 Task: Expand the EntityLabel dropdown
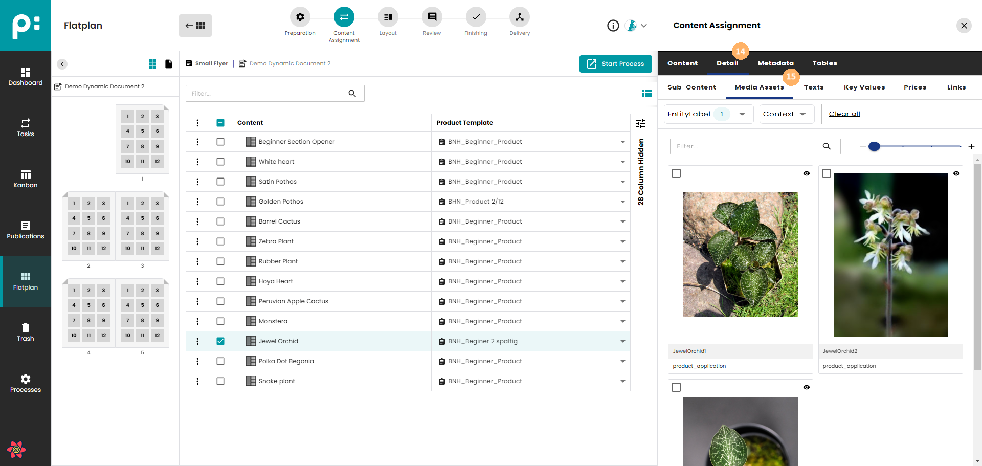click(742, 114)
